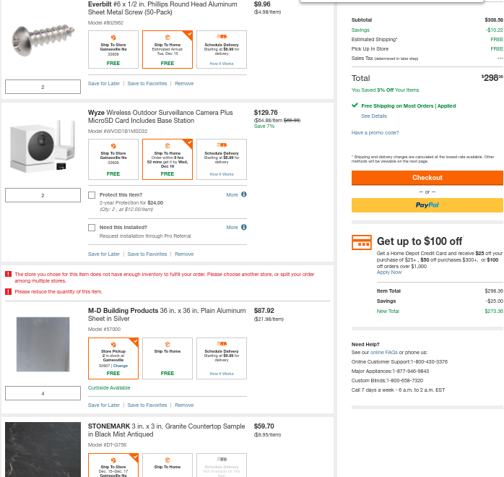Select Ship To Store for the Wyze camera

pyautogui.click(x=113, y=159)
